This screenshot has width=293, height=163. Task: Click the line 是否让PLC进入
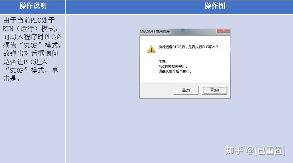25,62
